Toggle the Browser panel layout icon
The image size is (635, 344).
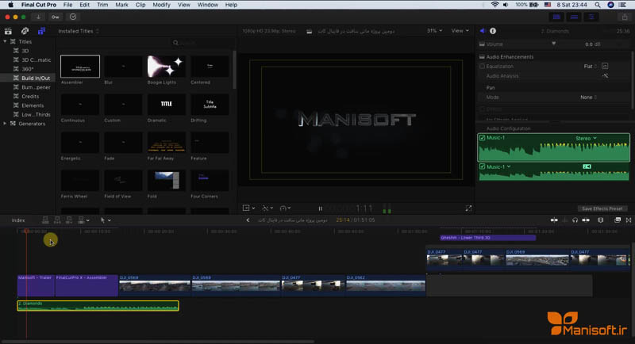coord(556,17)
